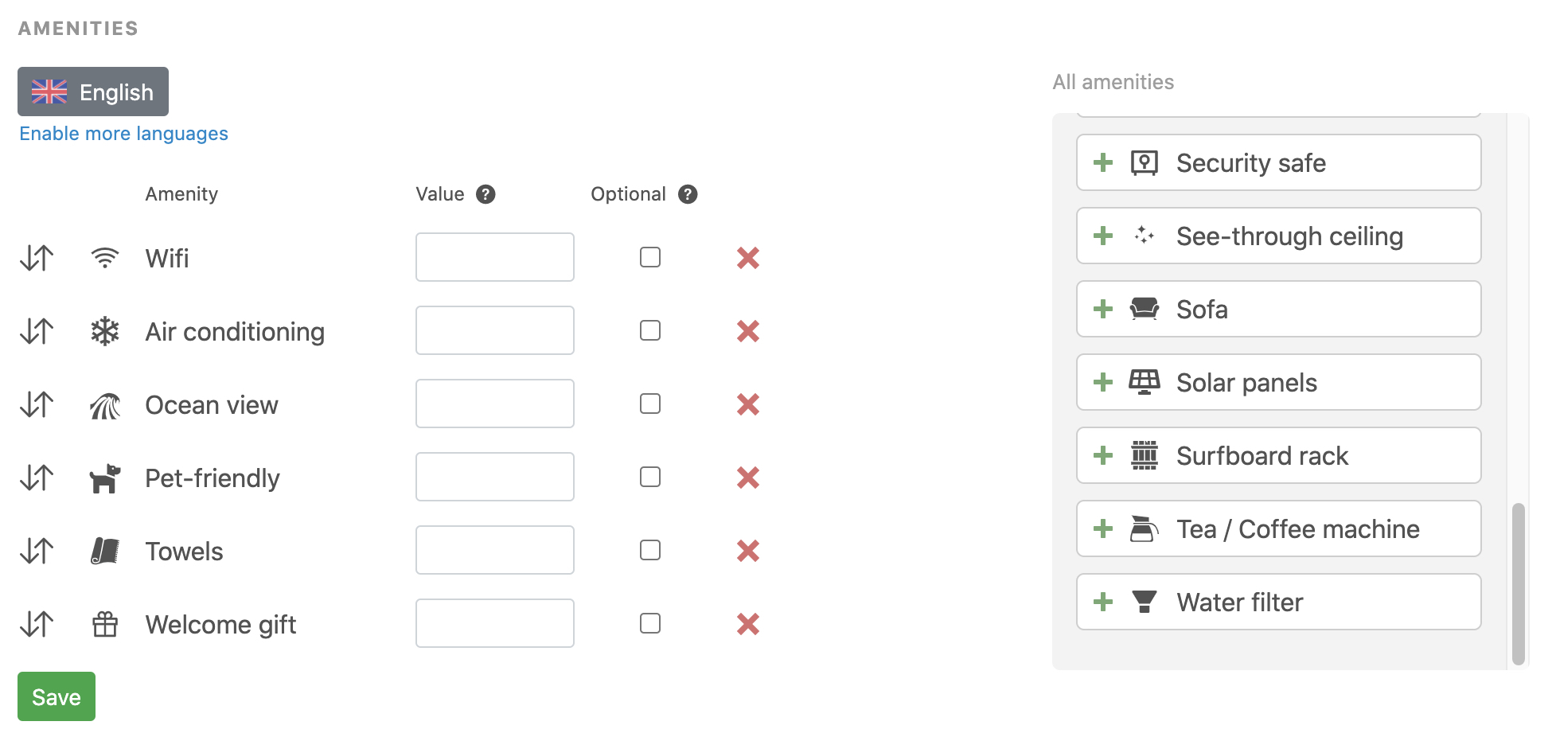The height and width of the screenshot is (737, 1556).
Task: Select the English language tab
Action: (x=93, y=92)
